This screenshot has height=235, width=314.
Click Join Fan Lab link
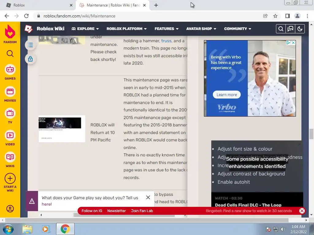click(x=142, y=211)
